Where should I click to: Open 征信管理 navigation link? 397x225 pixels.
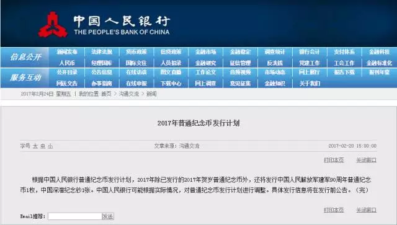[240, 63]
